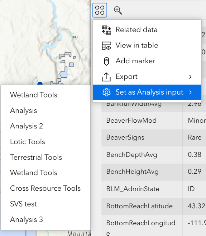This screenshot has height=236, width=206.
Task: Click the Related data table icon
Action: click(106, 30)
